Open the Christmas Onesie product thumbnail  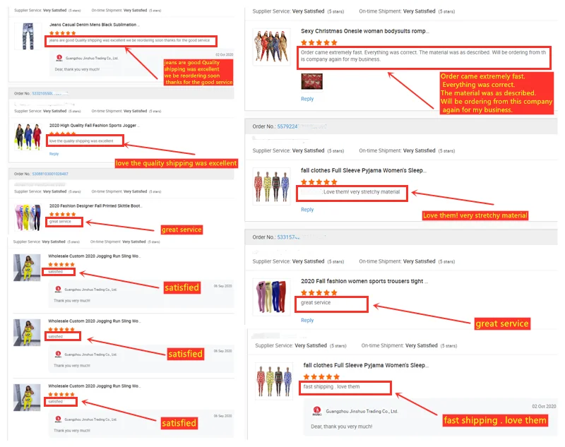tap(271, 47)
